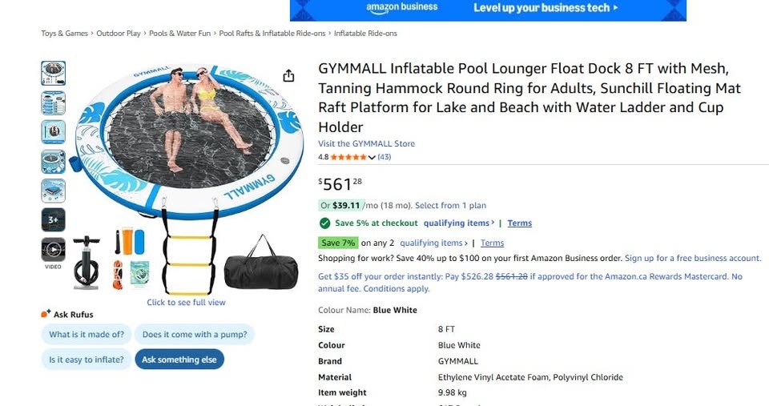The width and height of the screenshot is (769, 406).
Task: Visit the GYMMALL Store link
Action: 366,143
